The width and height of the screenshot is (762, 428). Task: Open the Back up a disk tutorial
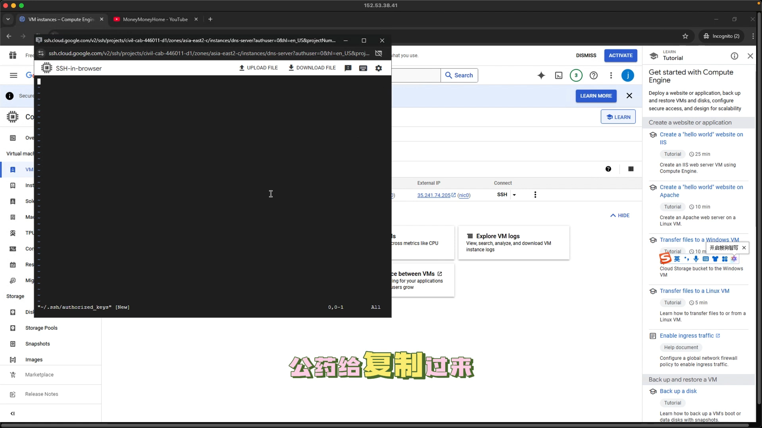tap(678, 391)
